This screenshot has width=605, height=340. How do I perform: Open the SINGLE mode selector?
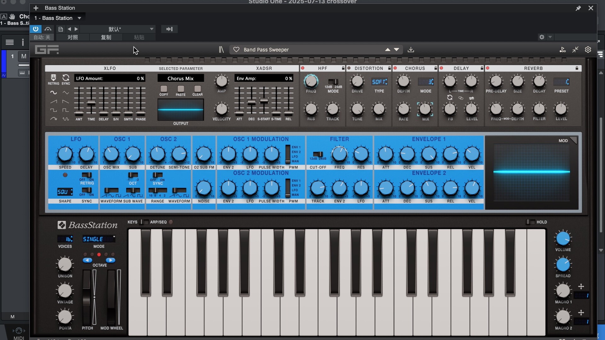click(99, 239)
